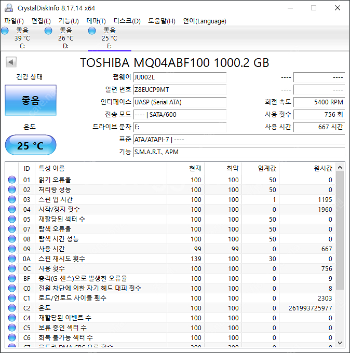
Task: Click the status icon for attribute 05
Action: pos(12,219)
